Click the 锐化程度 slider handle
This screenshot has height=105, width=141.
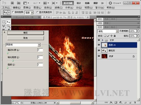pyautogui.click(x=13, y=60)
